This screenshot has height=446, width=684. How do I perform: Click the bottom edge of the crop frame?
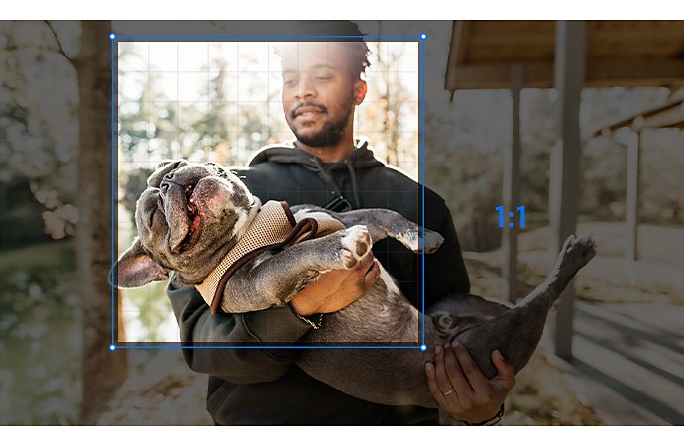pyautogui.click(x=268, y=348)
